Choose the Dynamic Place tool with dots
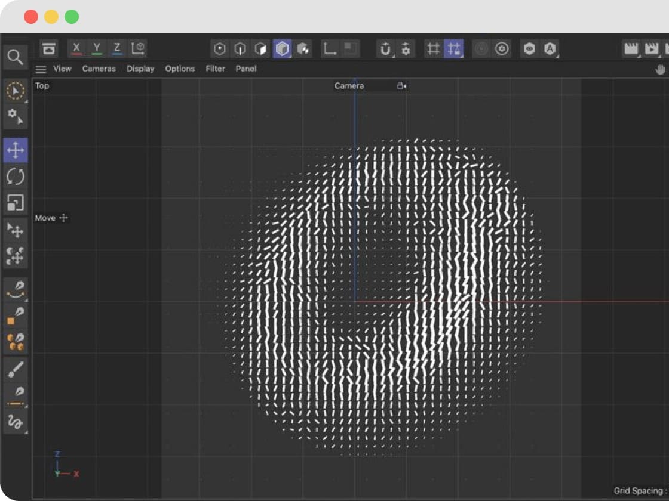 16,256
